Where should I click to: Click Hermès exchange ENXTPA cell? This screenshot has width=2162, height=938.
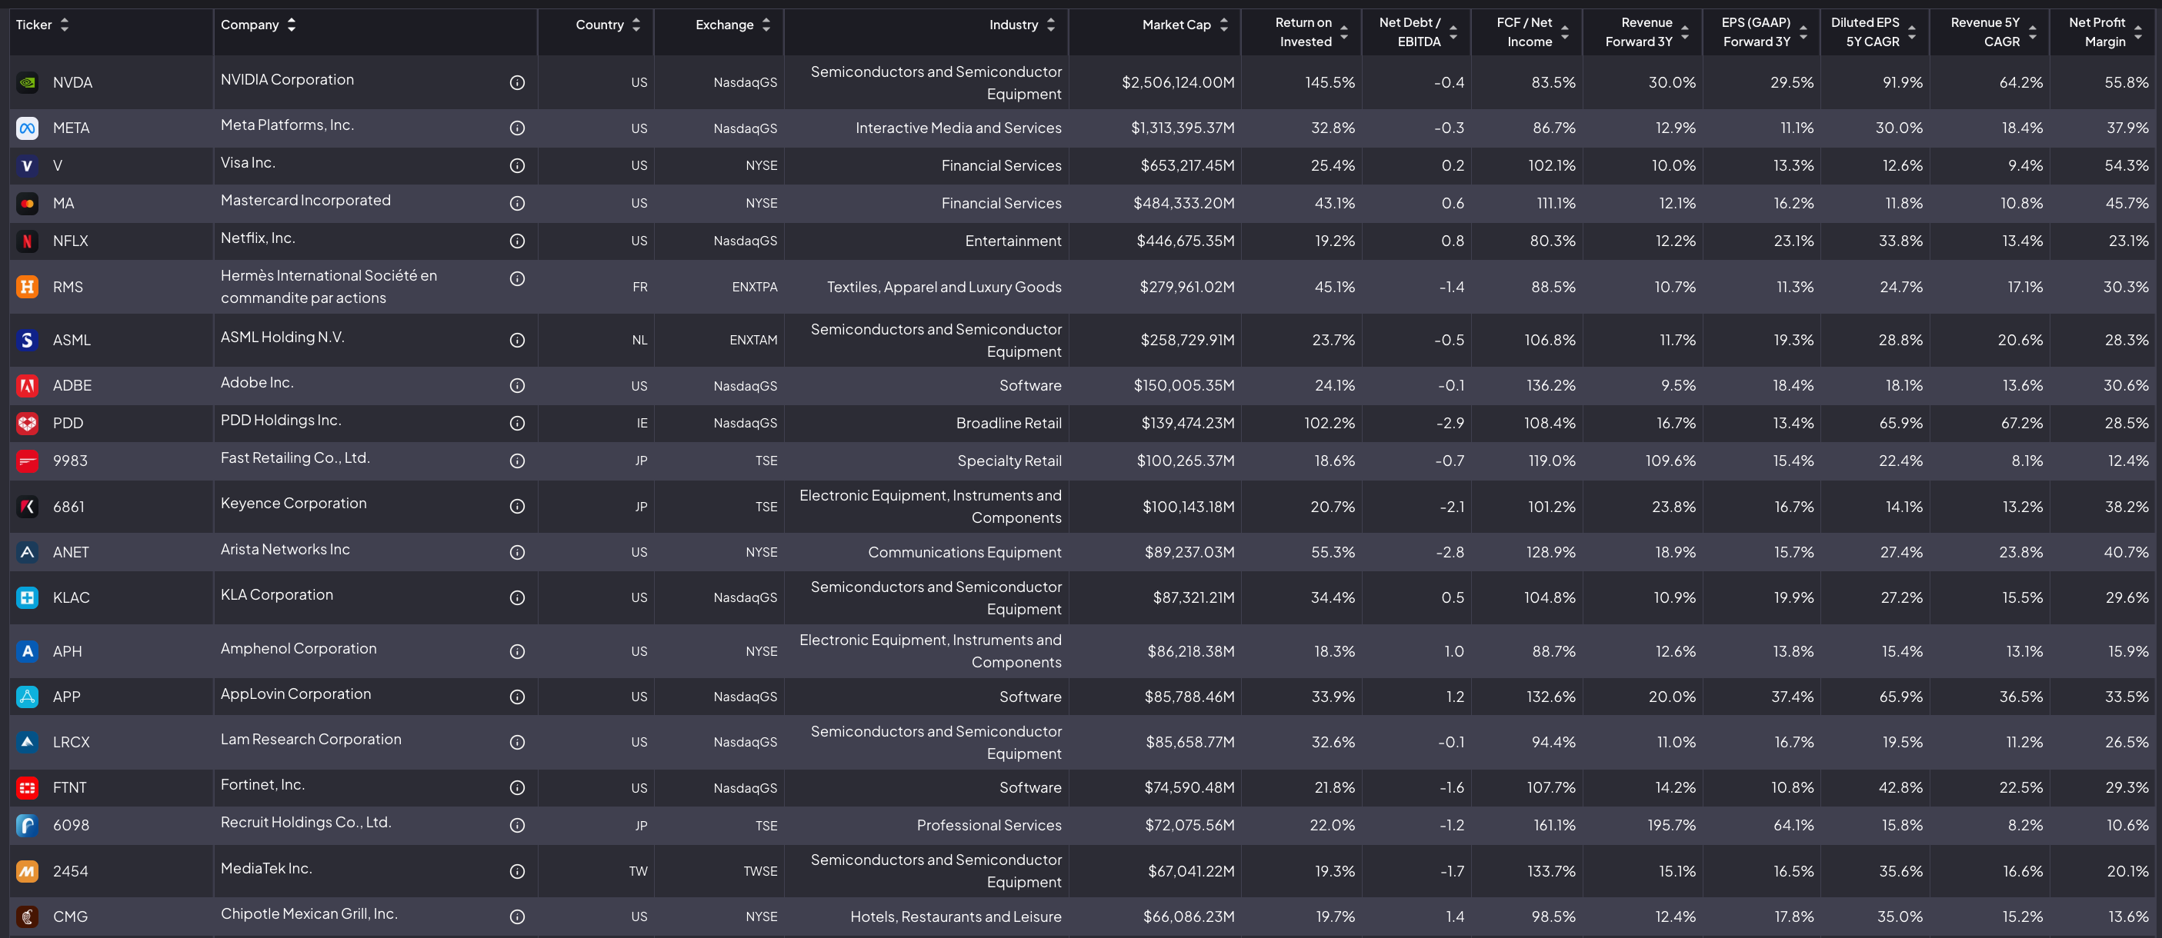[x=755, y=287]
